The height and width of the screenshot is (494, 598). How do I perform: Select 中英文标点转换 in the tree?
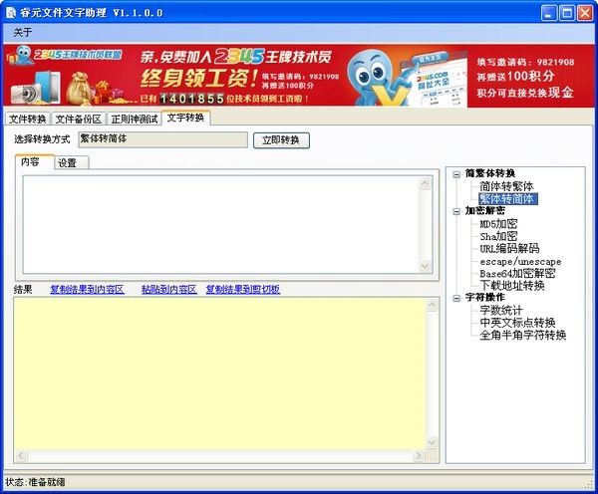click(x=517, y=323)
